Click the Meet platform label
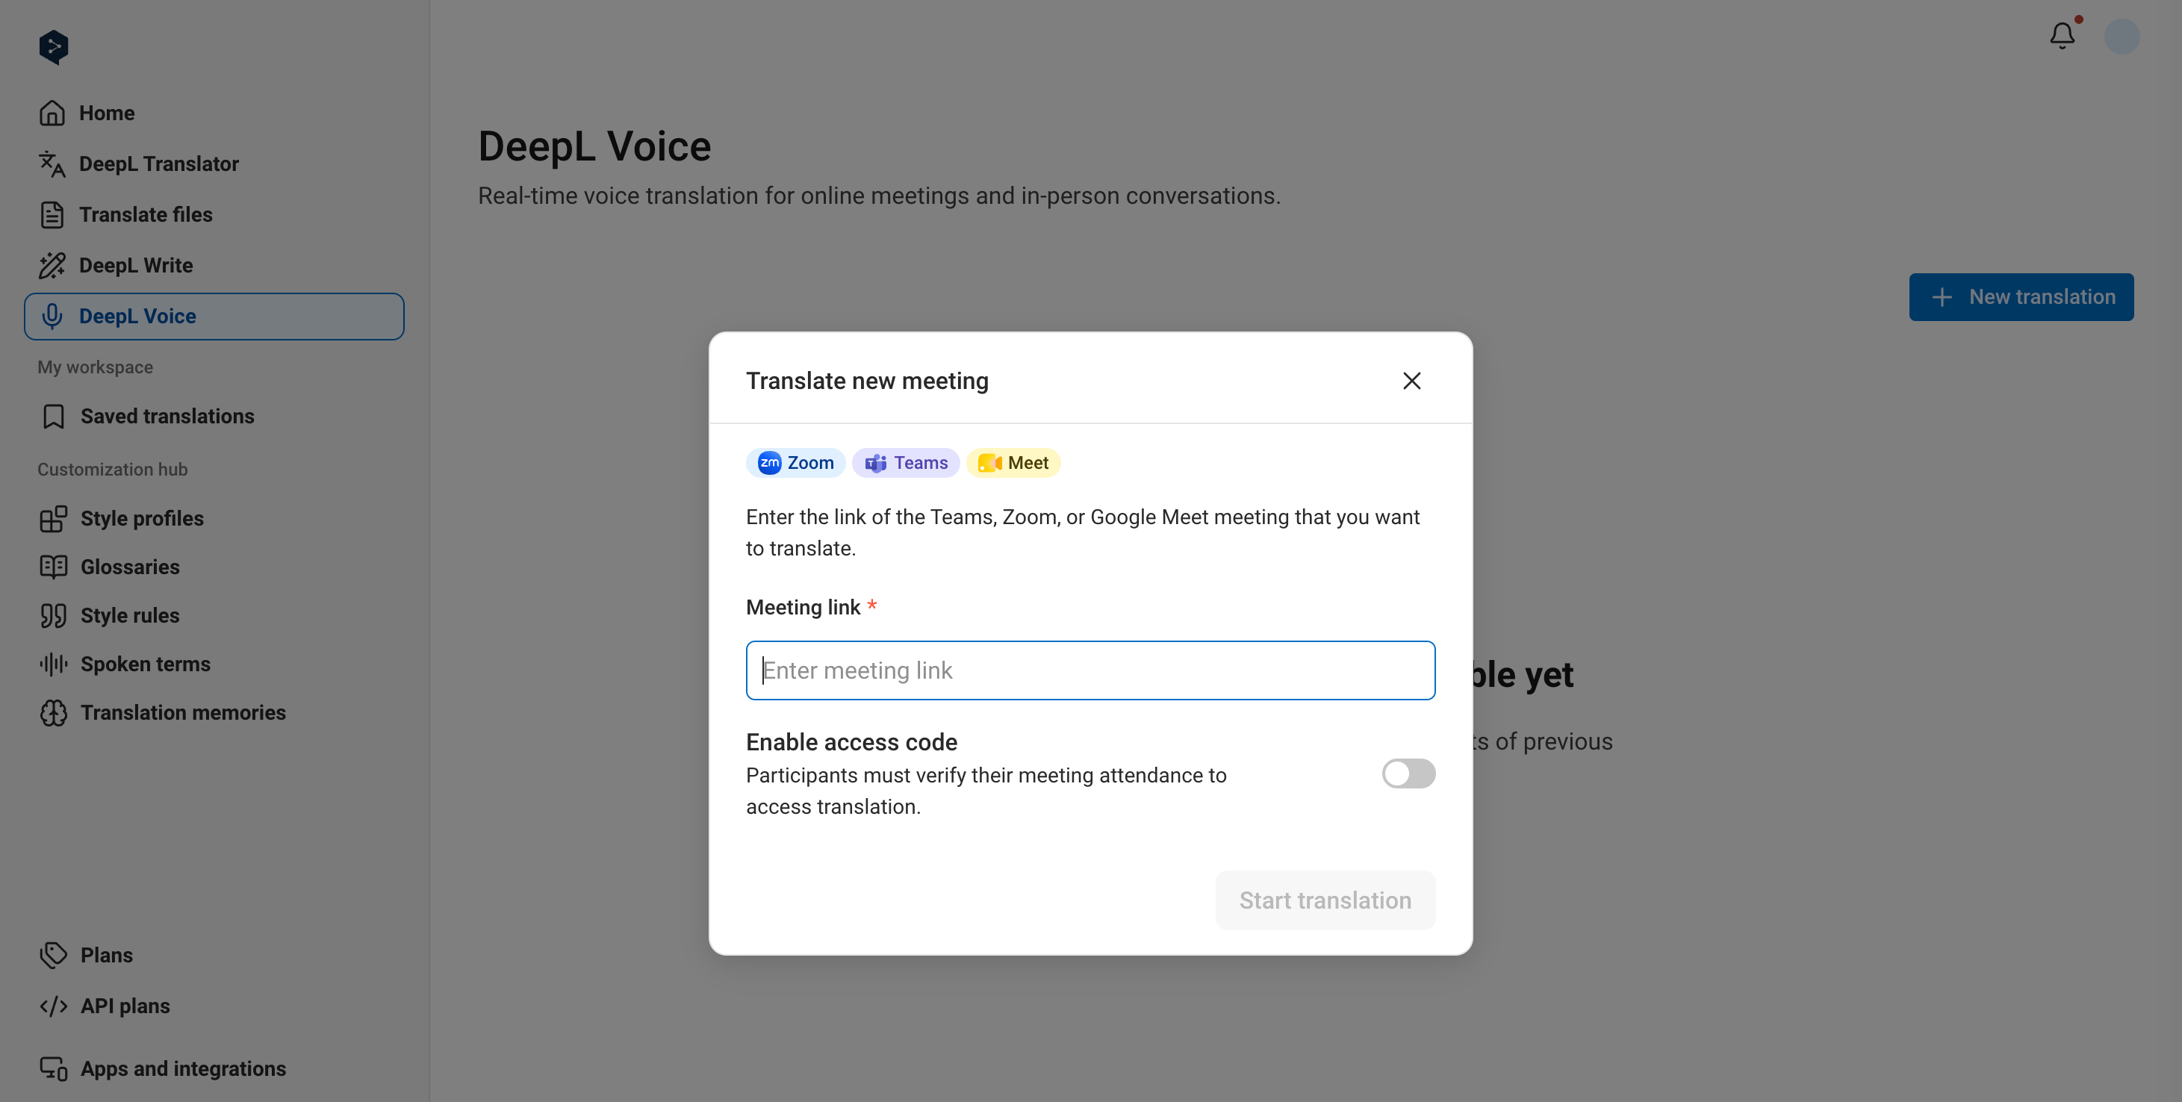The width and height of the screenshot is (2182, 1102). 1028,462
